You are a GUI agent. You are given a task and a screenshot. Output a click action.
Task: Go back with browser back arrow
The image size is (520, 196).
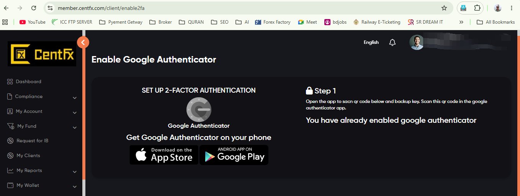(6, 8)
